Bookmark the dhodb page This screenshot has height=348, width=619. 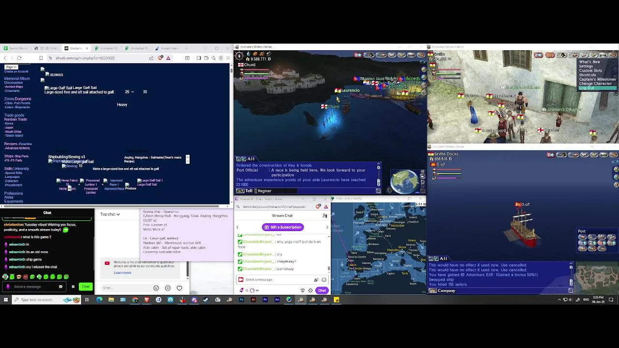(41, 58)
